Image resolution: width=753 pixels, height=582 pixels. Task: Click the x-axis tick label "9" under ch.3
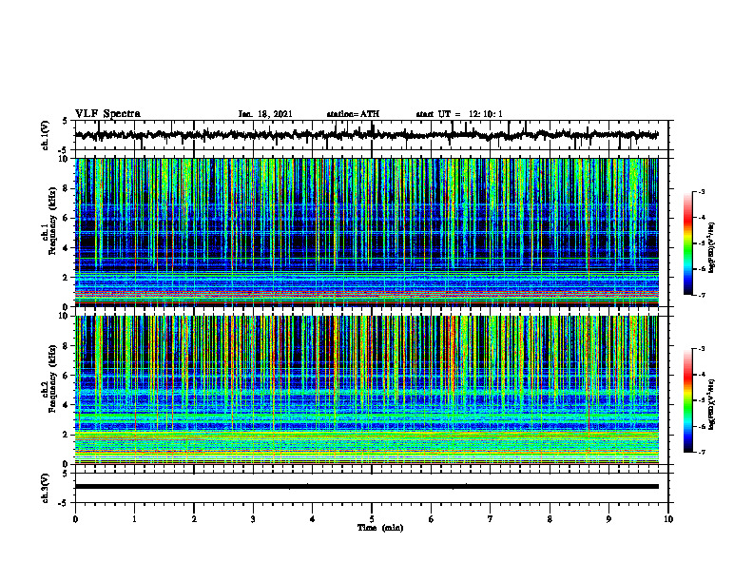608,519
